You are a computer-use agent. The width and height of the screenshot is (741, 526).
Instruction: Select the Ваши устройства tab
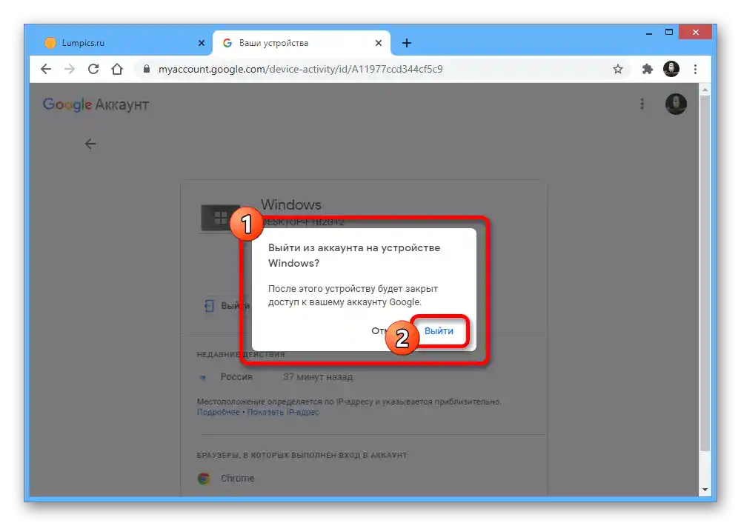tap(302, 43)
